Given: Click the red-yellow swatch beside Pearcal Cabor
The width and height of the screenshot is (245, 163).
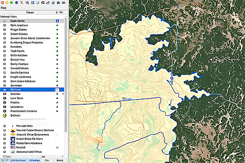Looking at the screenshot, I should coord(13,130).
